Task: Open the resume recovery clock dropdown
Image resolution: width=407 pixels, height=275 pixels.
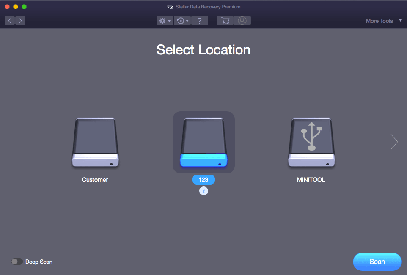Action: tap(182, 21)
